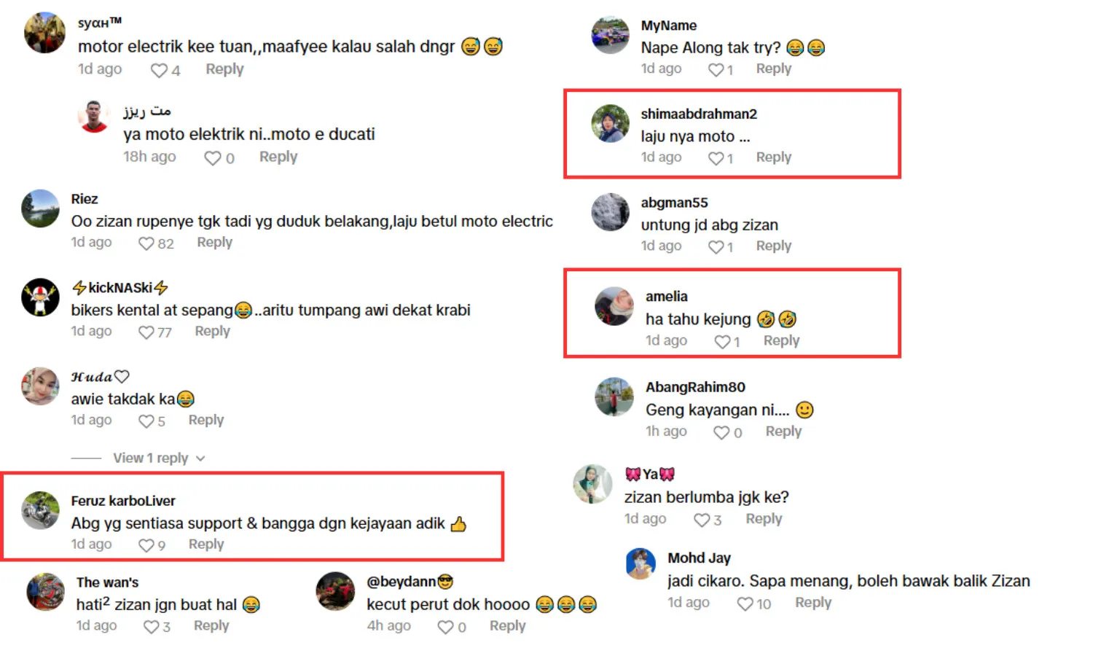Viewport: 1093px width, 656px height.
Task: Reply to Ya's zizan berlumba comment
Action: click(x=764, y=518)
